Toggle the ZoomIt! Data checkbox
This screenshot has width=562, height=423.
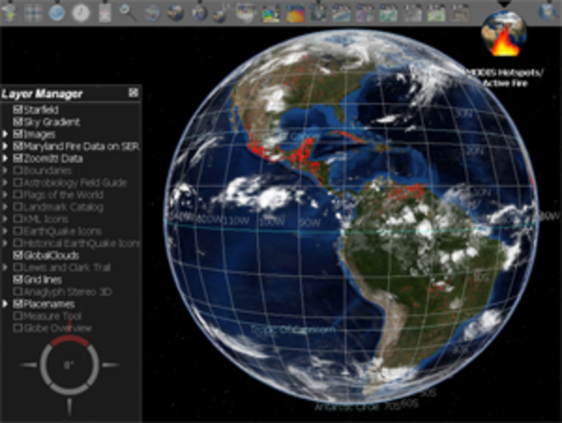pyautogui.click(x=18, y=158)
